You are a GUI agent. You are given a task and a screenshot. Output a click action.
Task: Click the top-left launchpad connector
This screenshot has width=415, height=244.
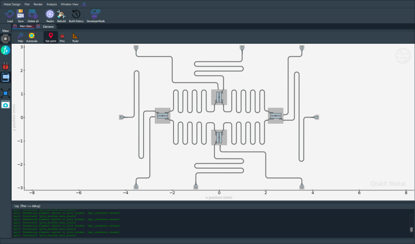coord(136,48)
